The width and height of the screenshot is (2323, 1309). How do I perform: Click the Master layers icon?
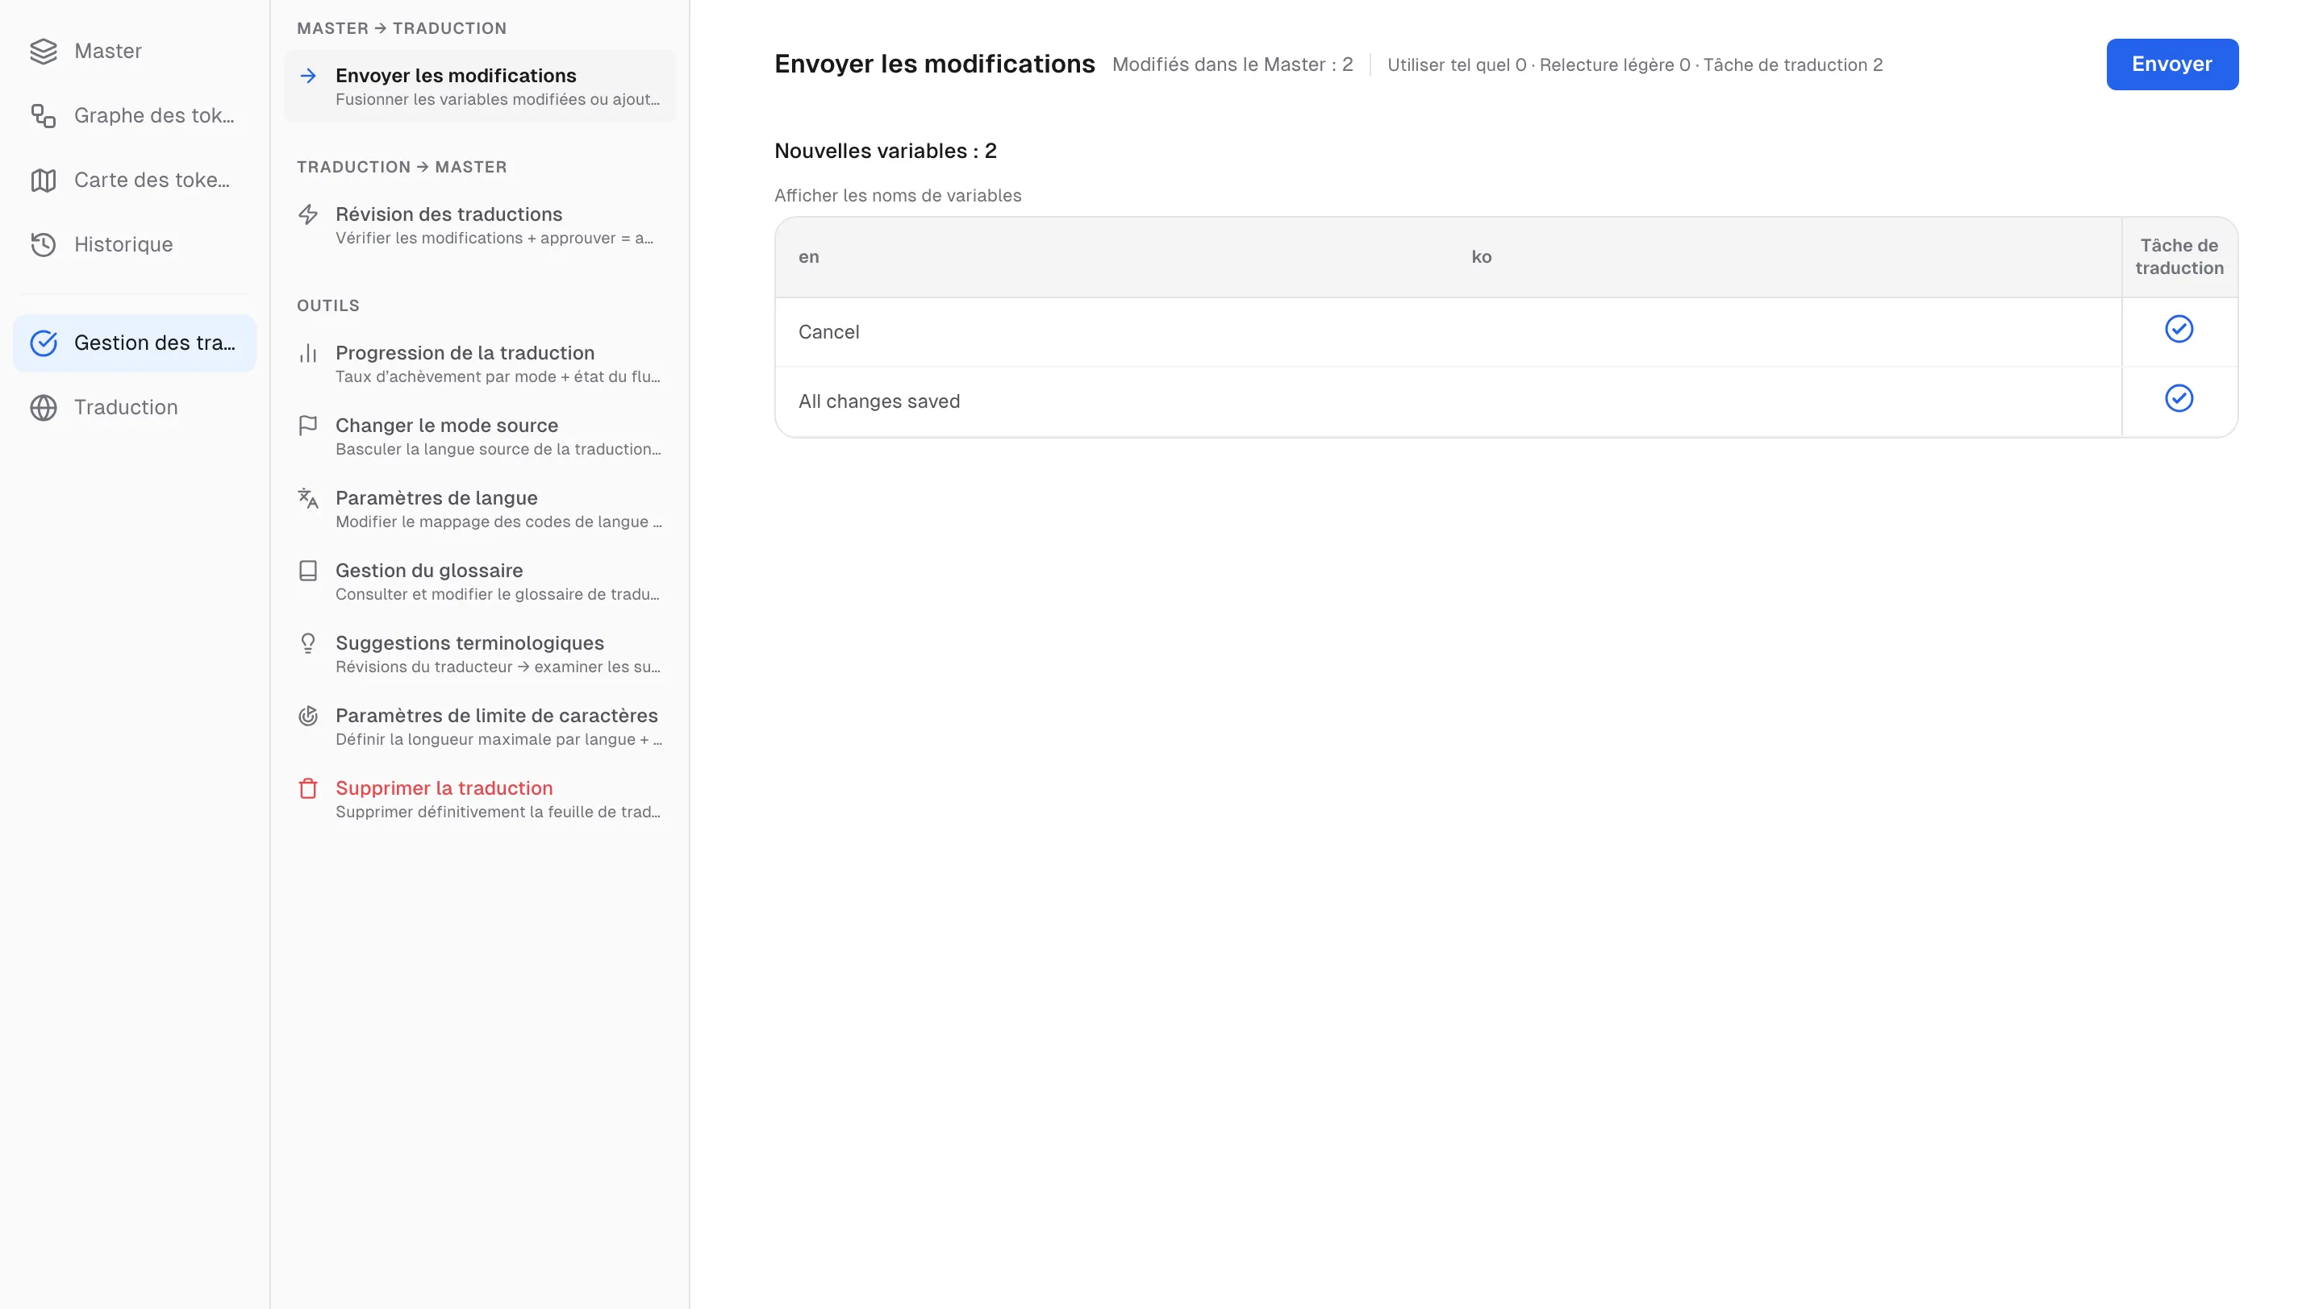pyautogui.click(x=44, y=52)
